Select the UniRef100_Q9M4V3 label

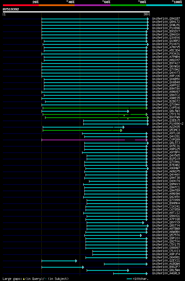click(166, 184)
